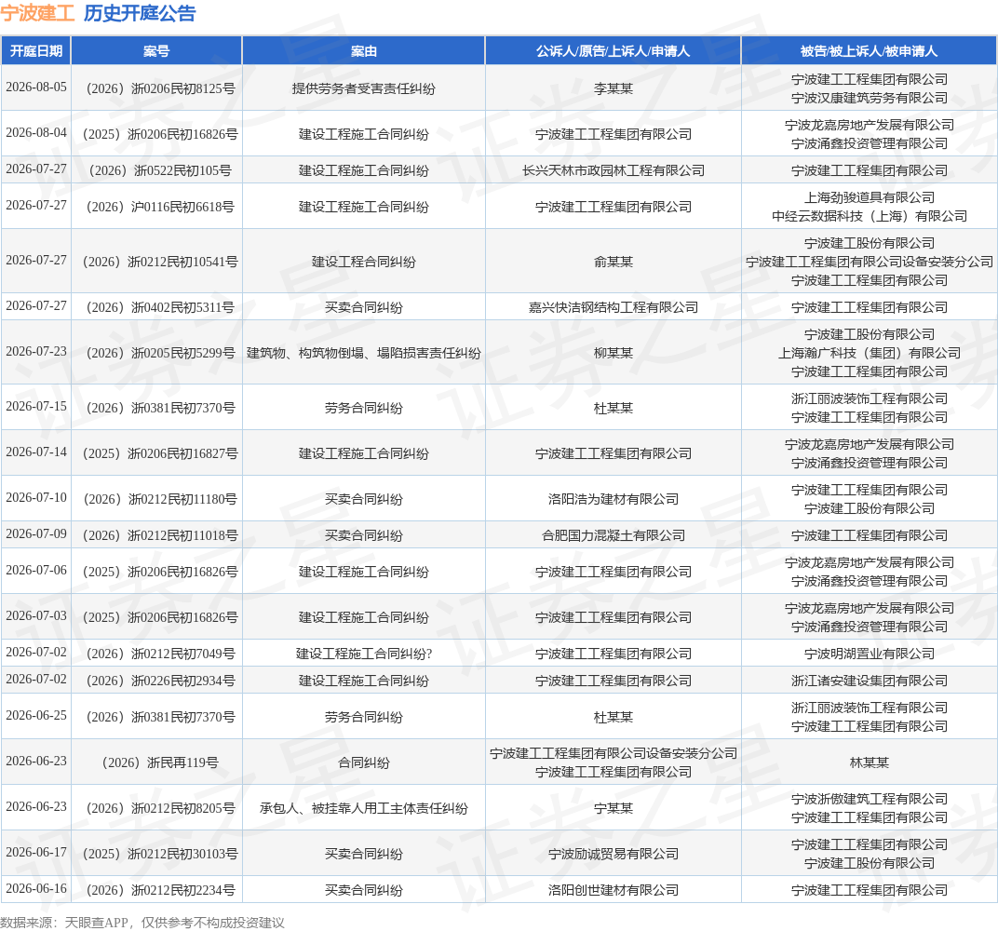The width and height of the screenshot is (998, 931).
Task: Click the 历史开庭公告 heading
Action: tap(140, 13)
